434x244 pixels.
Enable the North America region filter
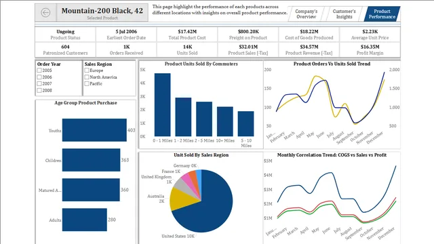coord(87,77)
